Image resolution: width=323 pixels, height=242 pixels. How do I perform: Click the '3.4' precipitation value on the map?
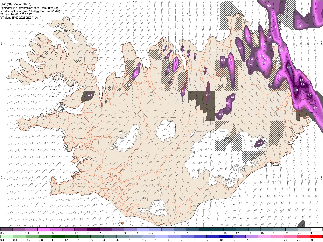click(x=289, y=67)
